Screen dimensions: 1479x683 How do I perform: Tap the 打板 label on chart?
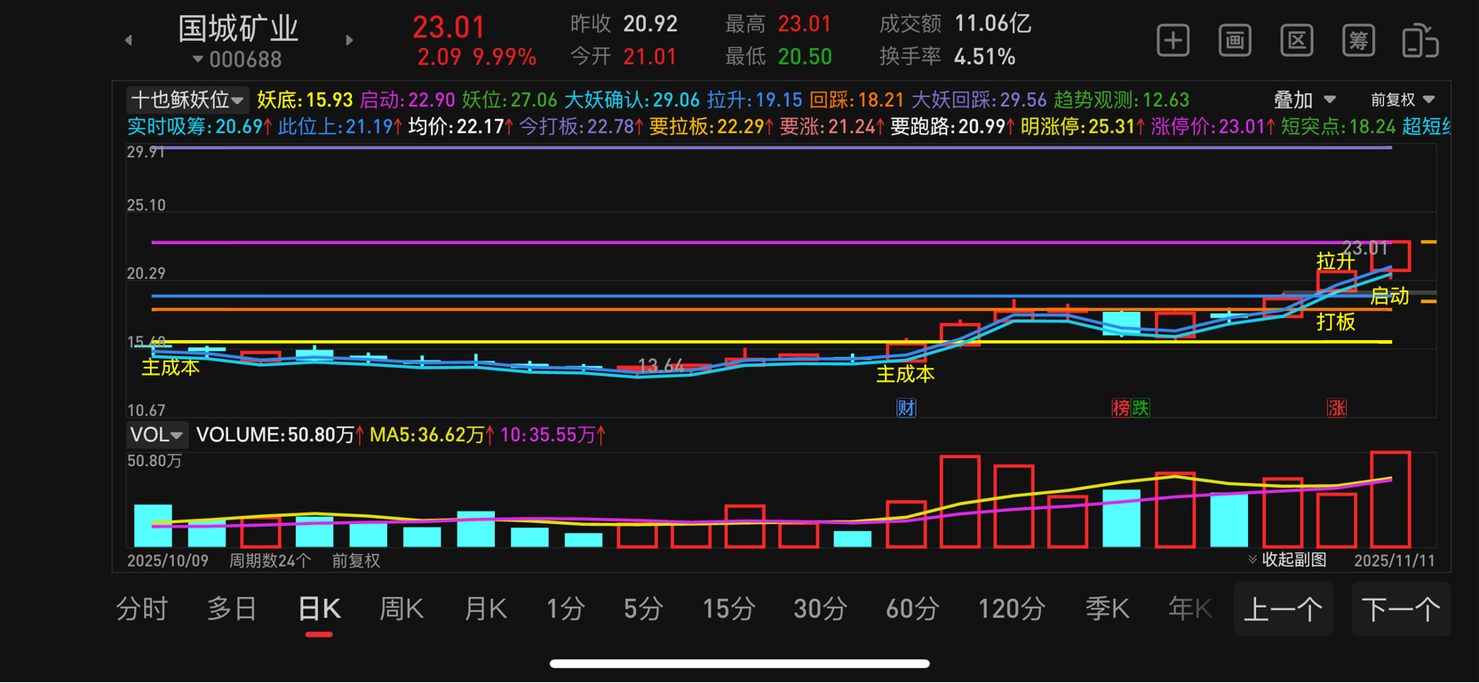pyautogui.click(x=1335, y=322)
